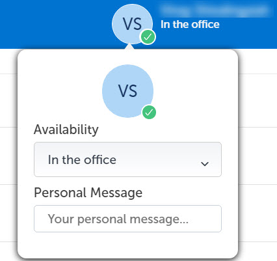Click the green checkmark badge on header avatar

point(148,37)
